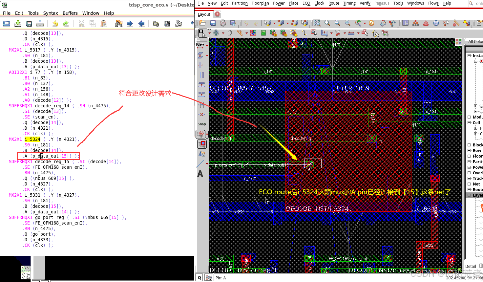The height and width of the screenshot is (282, 483).
Task: Click gVim save-to-disk download icon
Action: tap(18, 24)
